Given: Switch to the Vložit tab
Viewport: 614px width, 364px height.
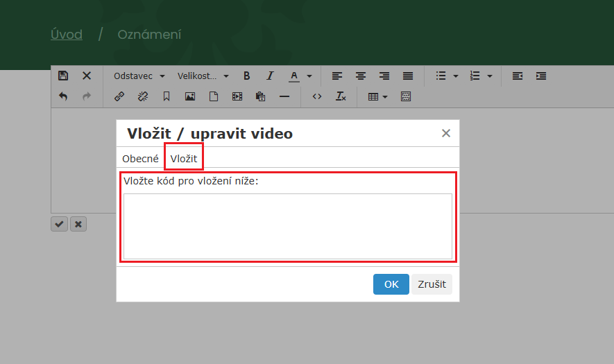Looking at the screenshot, I should click(x=184, y=159).
